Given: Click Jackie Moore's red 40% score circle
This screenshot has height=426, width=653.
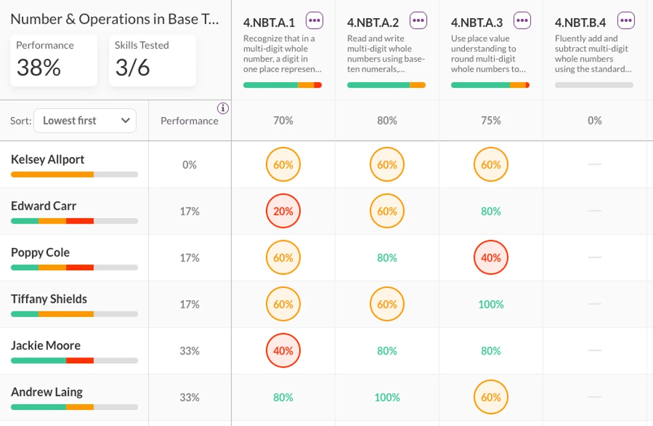Looking at the screenshot, I should (x=284, y=351).
